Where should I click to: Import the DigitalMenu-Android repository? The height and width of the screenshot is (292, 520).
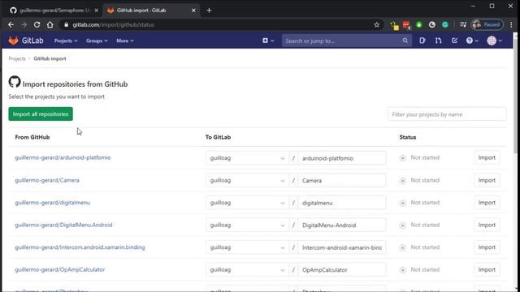pyautogui.click(x=487, y=225)
